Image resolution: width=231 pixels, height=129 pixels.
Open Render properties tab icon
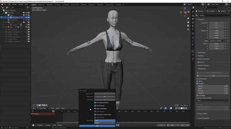tap(193, 16)
